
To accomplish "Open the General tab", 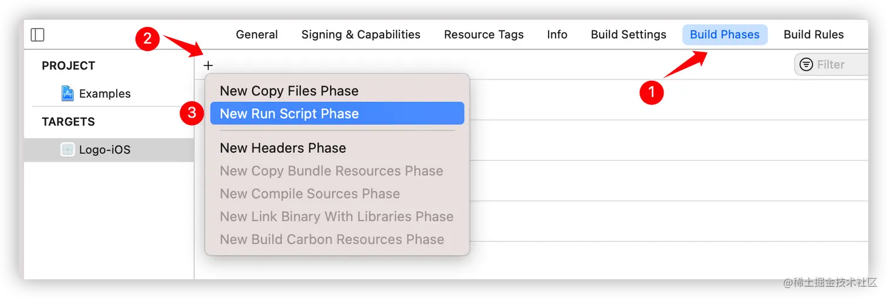I will [257, 35].
